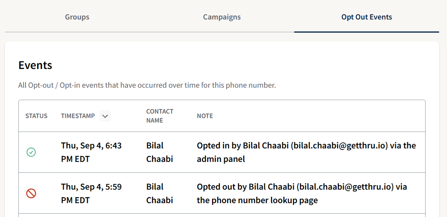
Task: Click the red opted-out prohibited status icon
Action: click(x=31, y=193)
